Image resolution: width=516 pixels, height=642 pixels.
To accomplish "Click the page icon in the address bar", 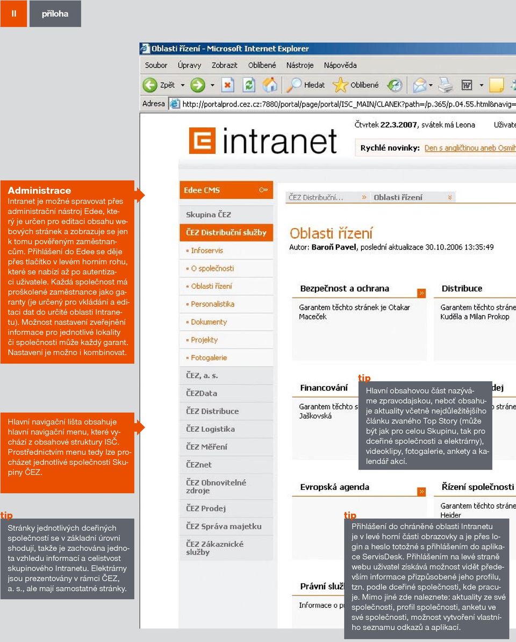I will tap(175, 104).
